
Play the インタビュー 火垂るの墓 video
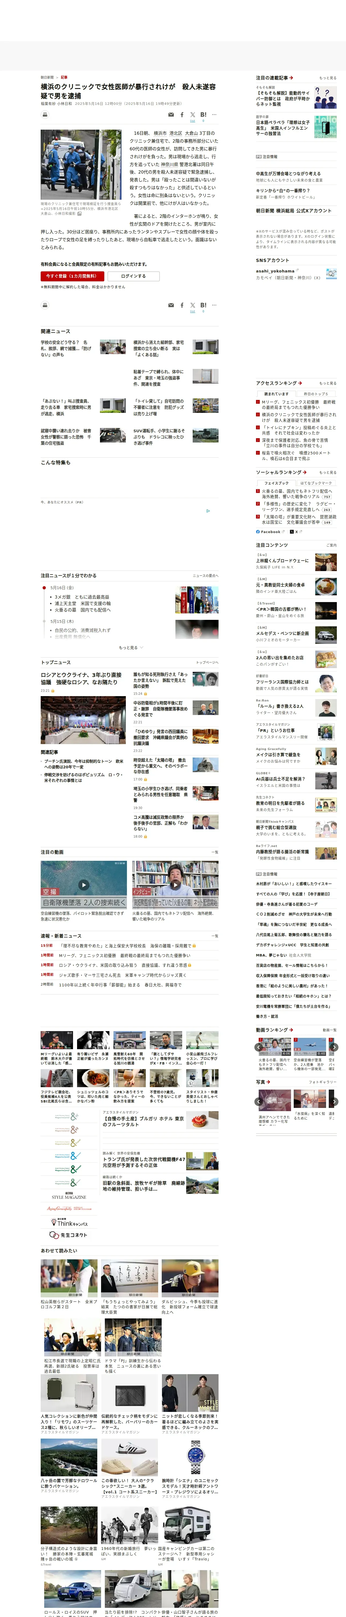pyautogui.click(x=175, y=885)
